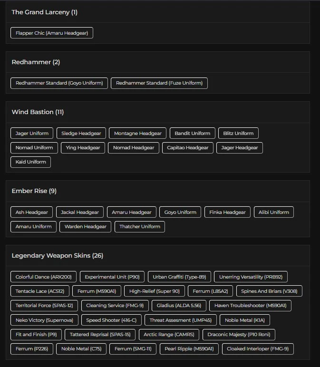This screenshot has height=367, width=320.
Task: Open the Capitao Headgear item
Action: tap(188, 147)
